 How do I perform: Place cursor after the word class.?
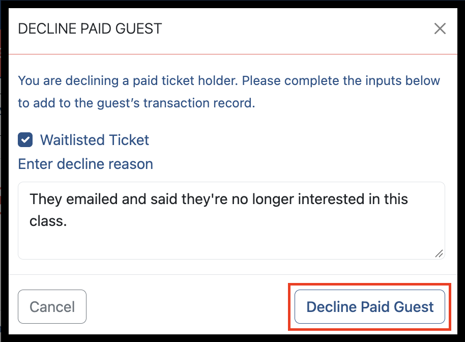[x=68, y=221]
